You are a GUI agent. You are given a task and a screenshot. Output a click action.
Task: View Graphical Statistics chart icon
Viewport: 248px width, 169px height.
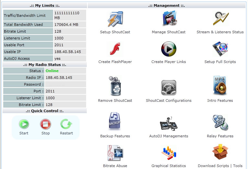tap(169, 153)
